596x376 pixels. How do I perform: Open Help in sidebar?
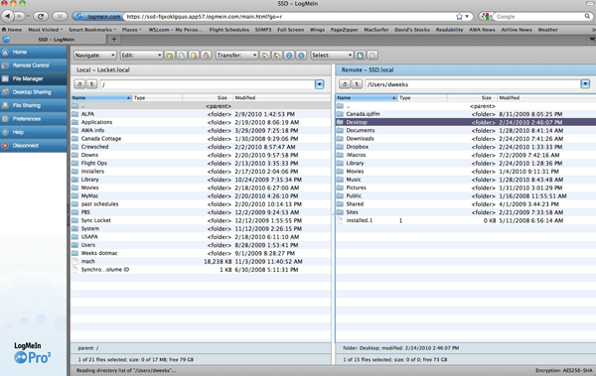34,132
